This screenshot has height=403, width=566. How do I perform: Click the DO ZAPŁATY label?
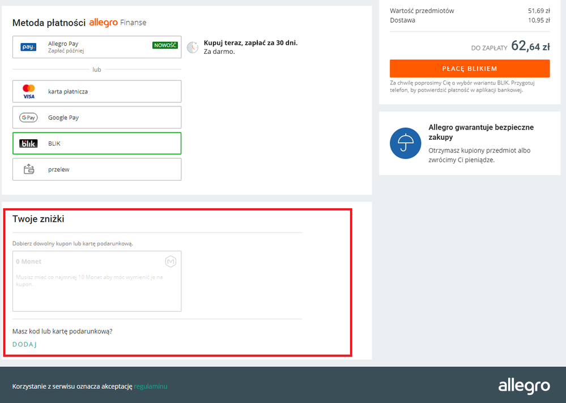coord(489,48)
